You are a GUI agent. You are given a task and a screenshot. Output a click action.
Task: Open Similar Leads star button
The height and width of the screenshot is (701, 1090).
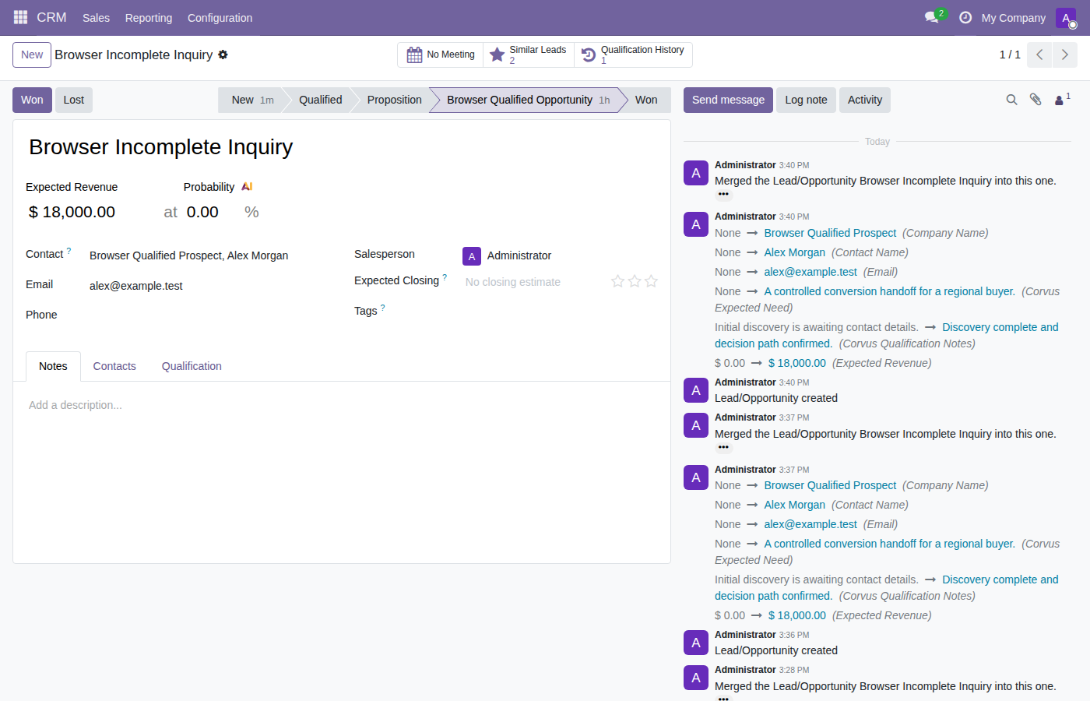(529, 55)
